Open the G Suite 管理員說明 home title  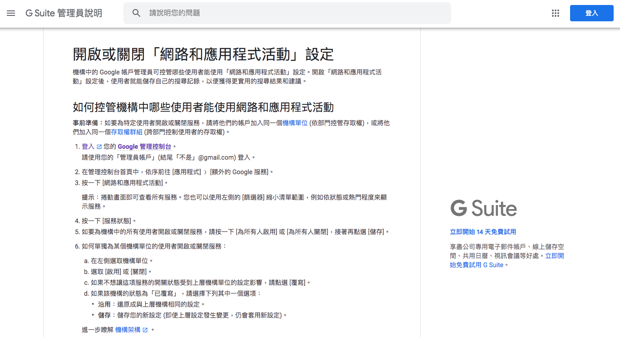(64, 13)
